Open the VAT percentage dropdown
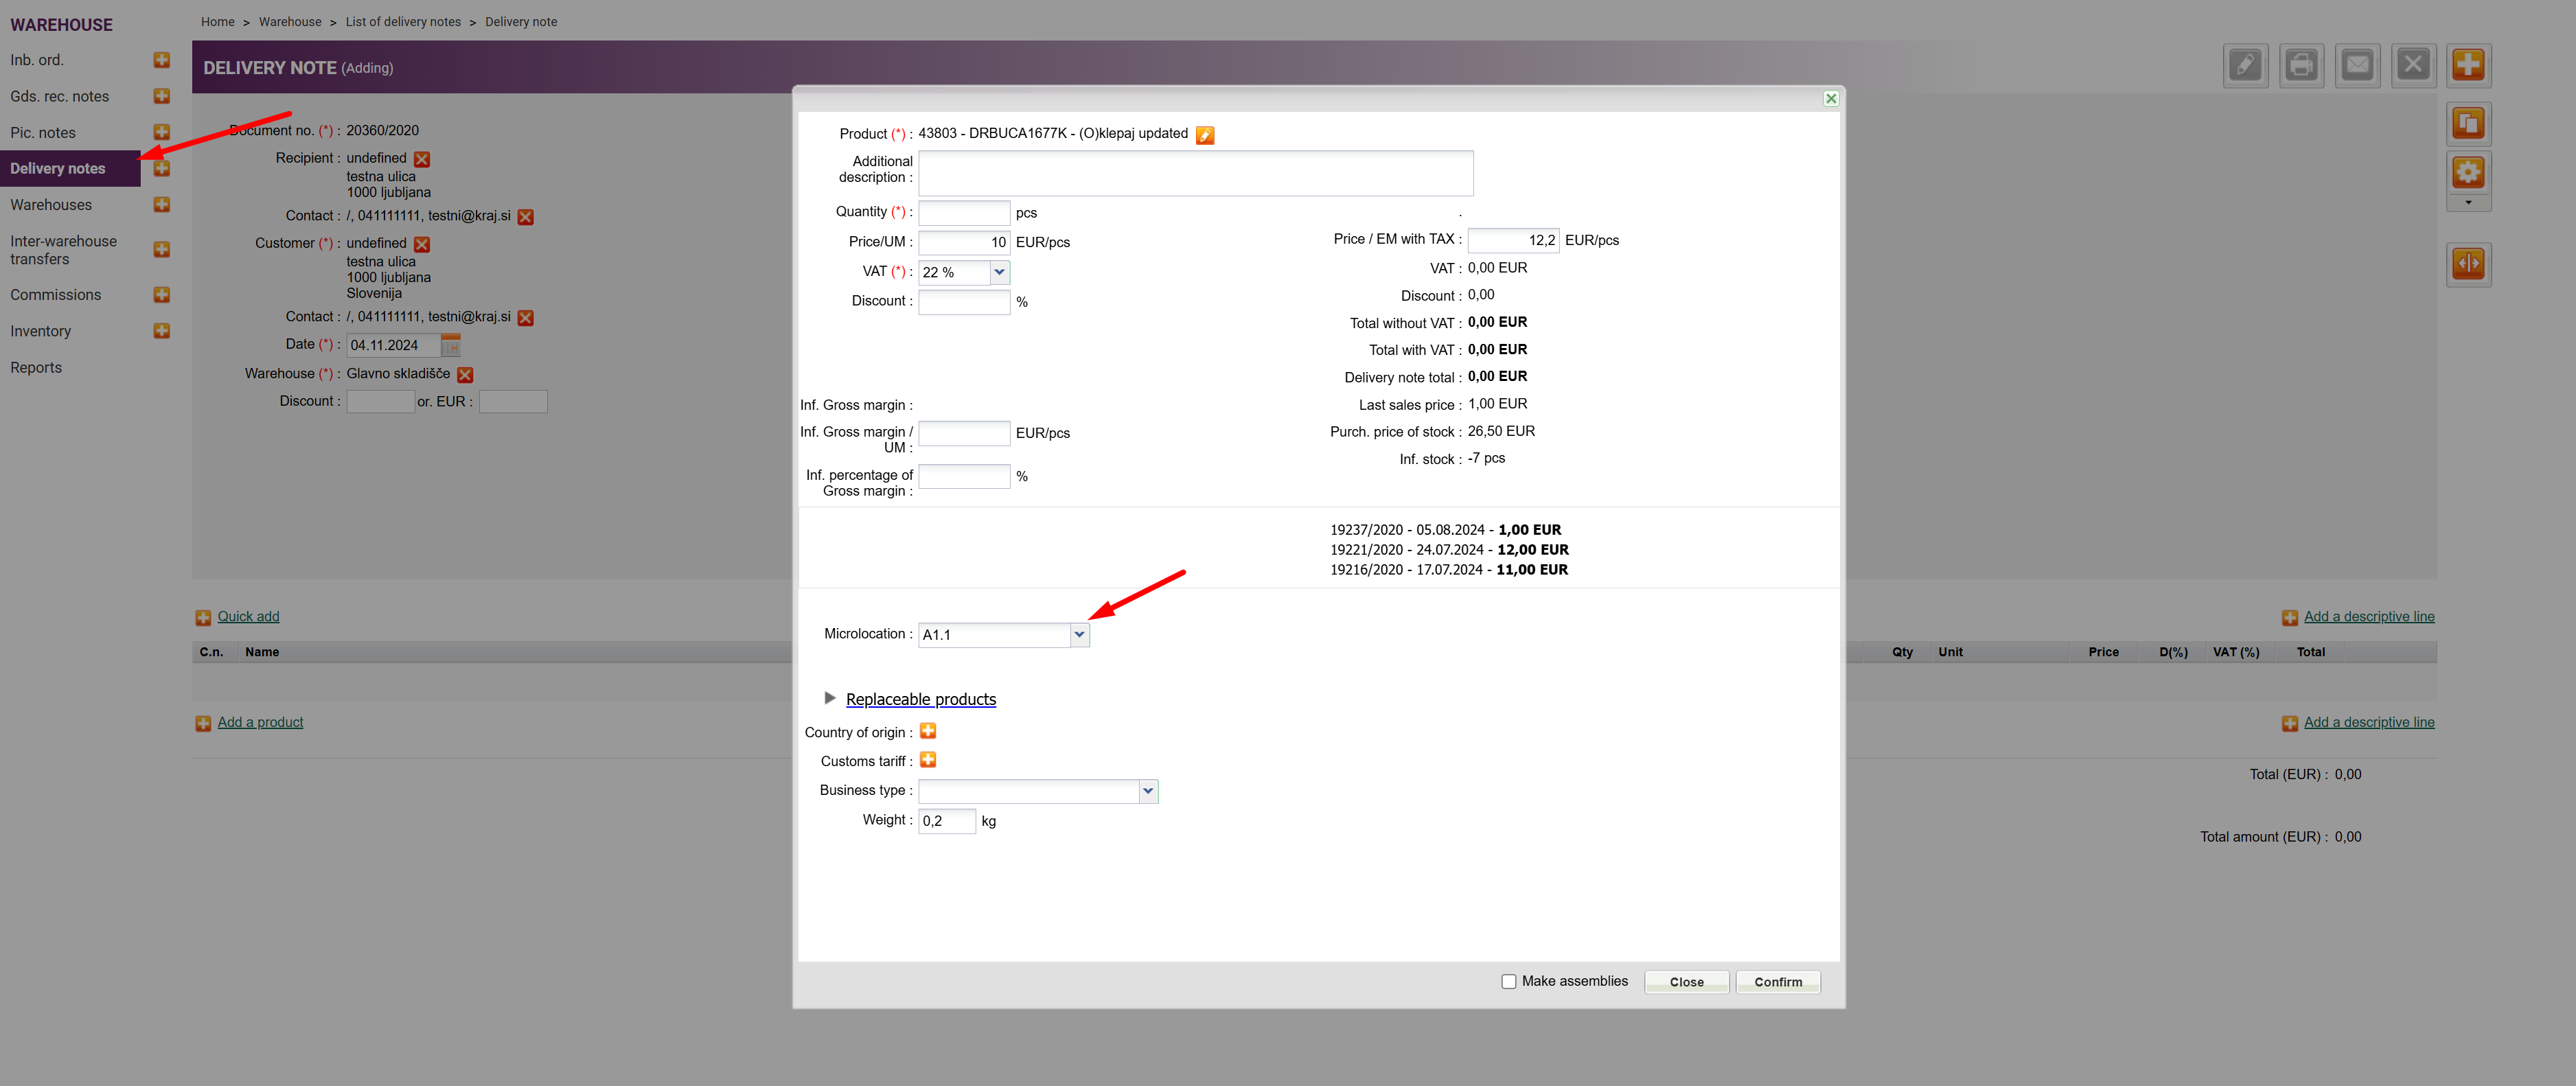This screenshot has height=1086, width=2576. coord(999,272)
